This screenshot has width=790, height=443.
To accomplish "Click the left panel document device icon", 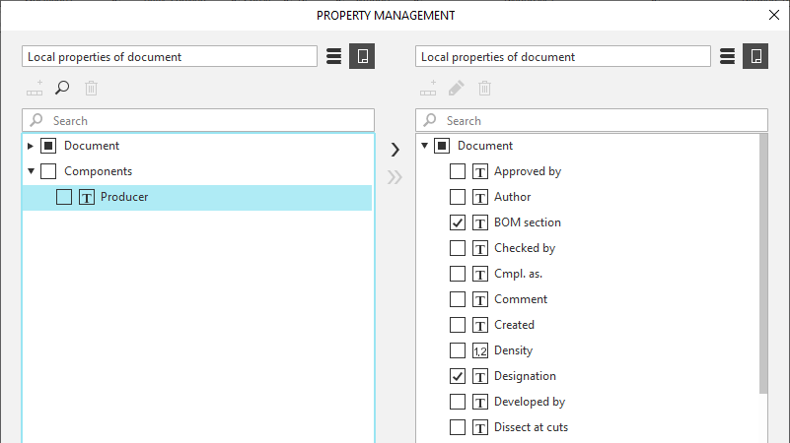I will 362,56.
